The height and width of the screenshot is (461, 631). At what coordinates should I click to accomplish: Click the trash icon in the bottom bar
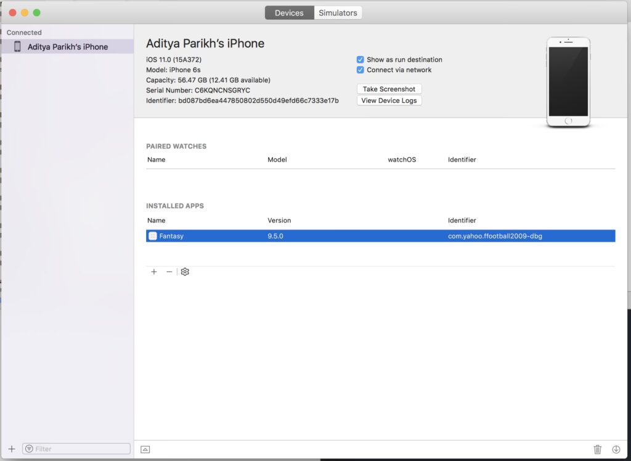pos(597,449)
